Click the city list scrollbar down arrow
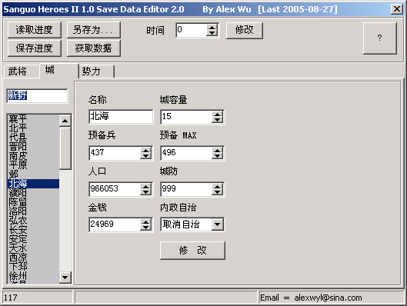 tap(65, 278)
